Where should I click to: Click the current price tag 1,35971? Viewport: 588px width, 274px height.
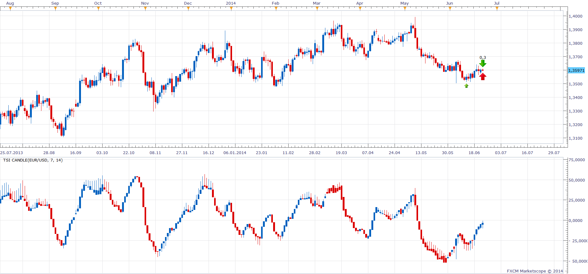577,70
